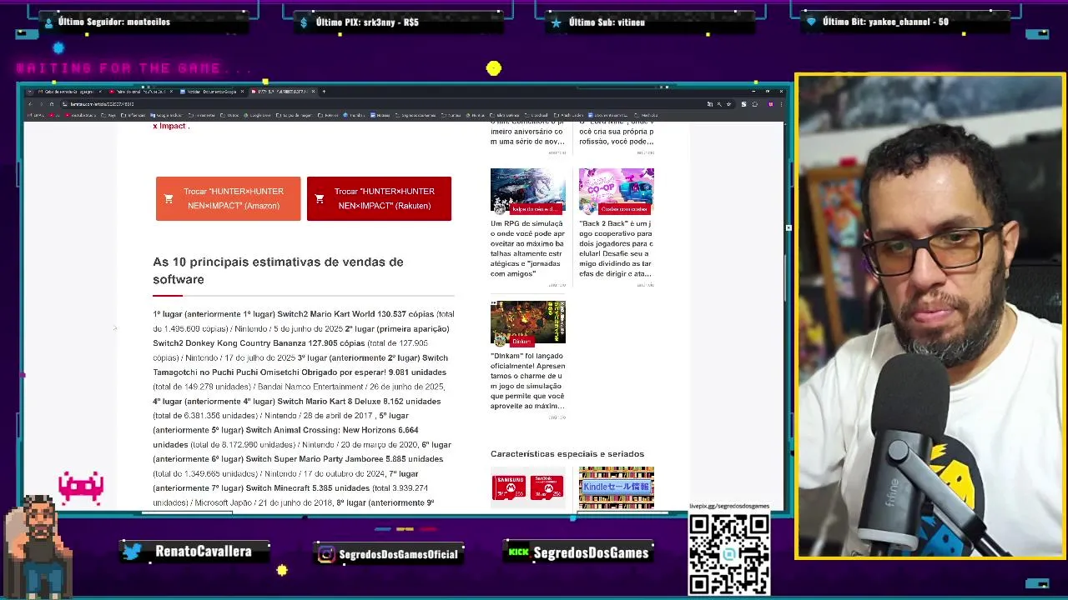This screenshot has width=1068, height=600.
Task: Click the text 'Switch2 Mario Kart World 130.537 cópias'
Action: click(x=355, y=314)
